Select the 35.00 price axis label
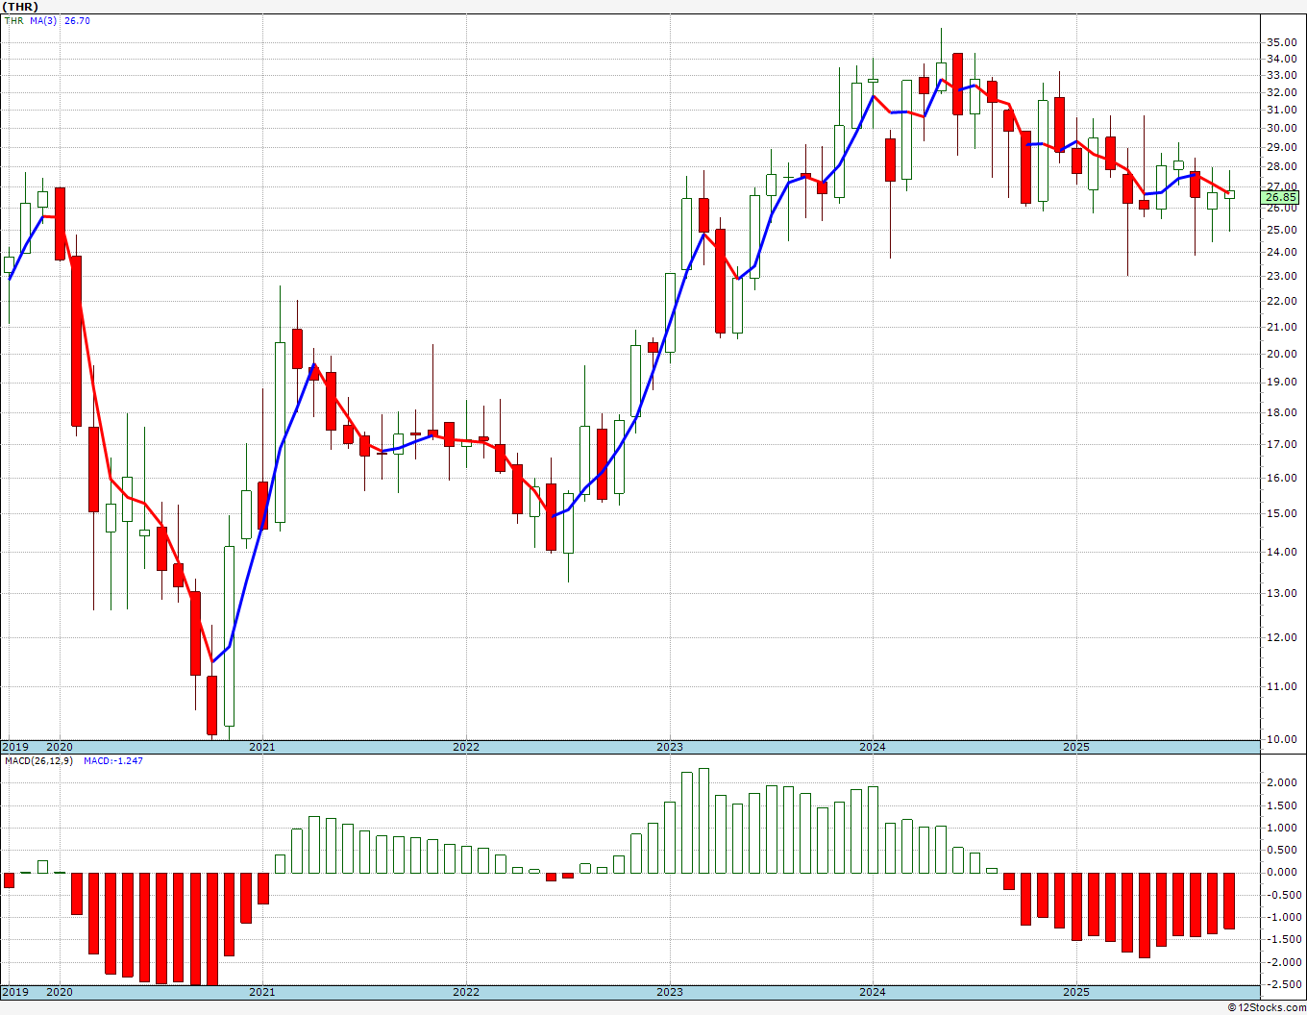This screenshot has height=1015, width=1307. [x=1281, y=42]
